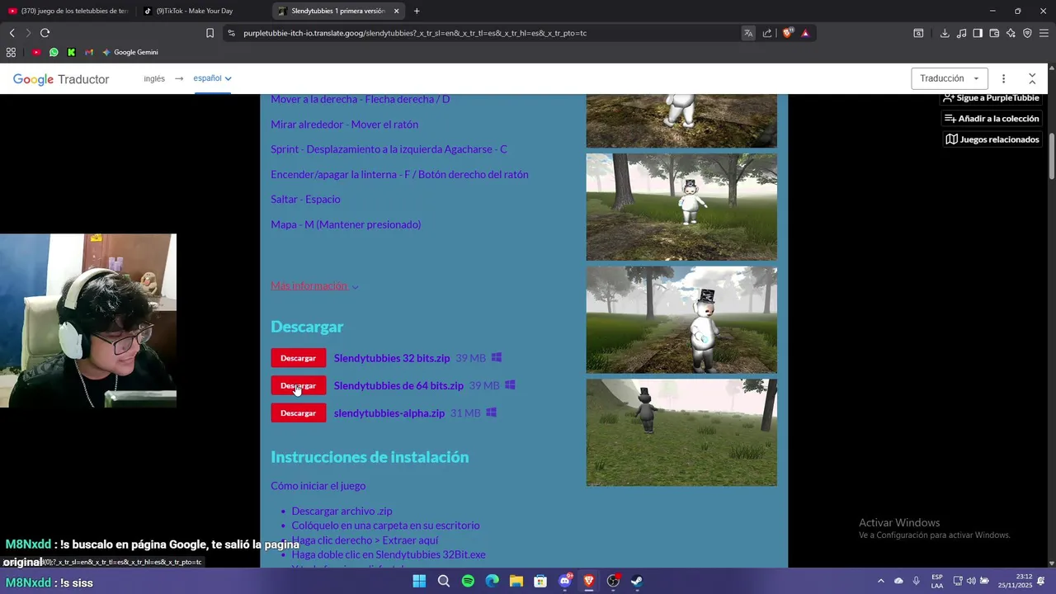The width and height of the screenshot is (1056, 594).
Task: Switch to the YouTube teletubbies tab
Action: [68, 11]
